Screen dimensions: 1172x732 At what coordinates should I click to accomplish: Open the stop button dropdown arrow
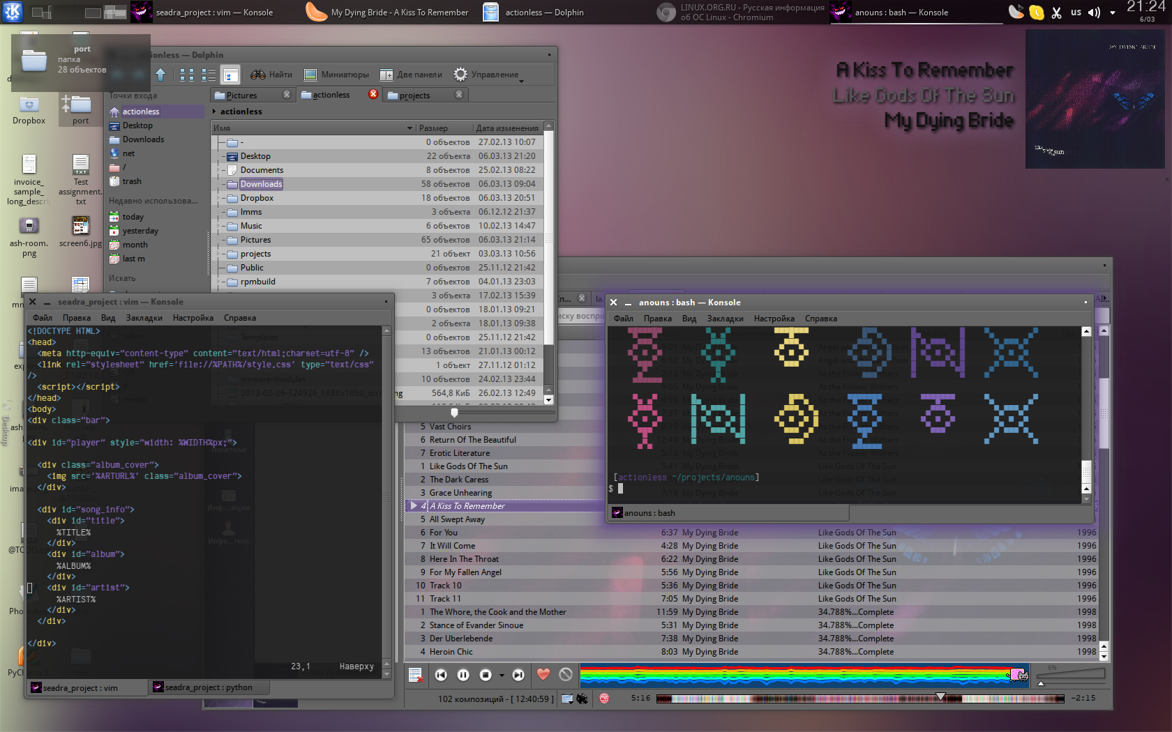[501, 676]
